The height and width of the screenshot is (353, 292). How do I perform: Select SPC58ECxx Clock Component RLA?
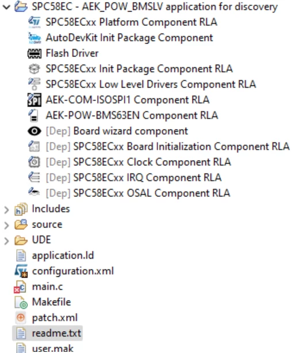(138, 162)
